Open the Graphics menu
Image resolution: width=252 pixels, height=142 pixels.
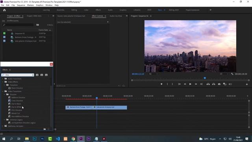pyautogui.click(x=39, y=5)
